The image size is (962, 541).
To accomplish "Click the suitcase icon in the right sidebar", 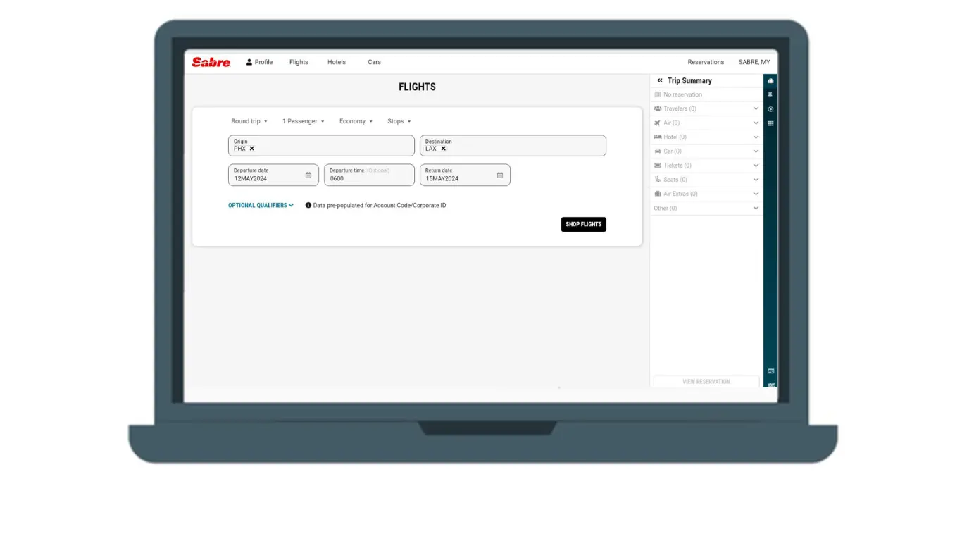I will click(770, 81).
